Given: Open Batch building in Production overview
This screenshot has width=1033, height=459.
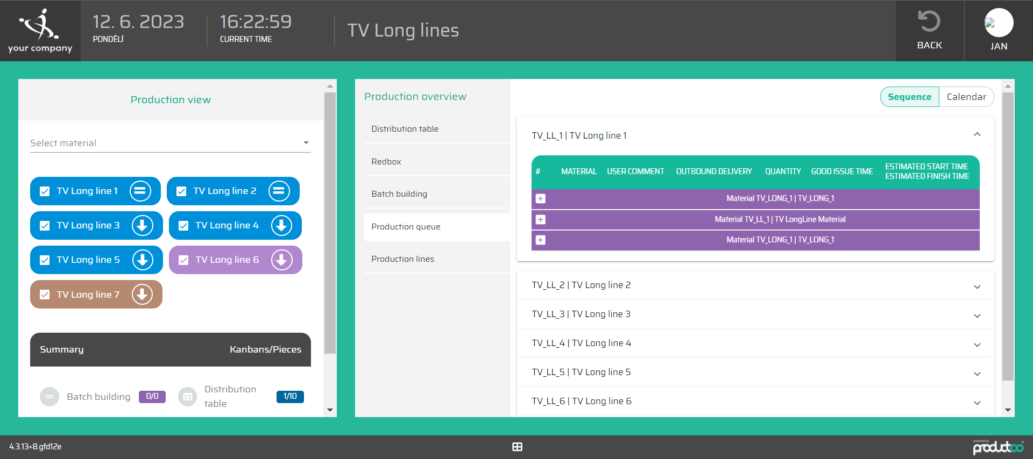Looking at the screenshot, I should tap(399, 194).
